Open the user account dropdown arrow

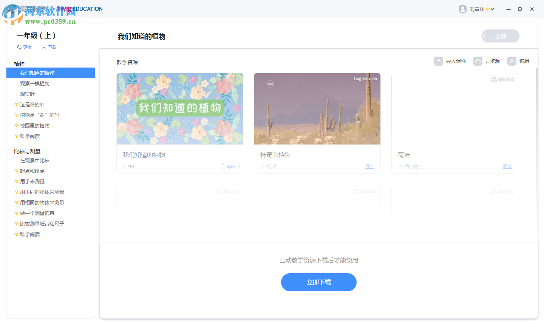coord(492,9)
